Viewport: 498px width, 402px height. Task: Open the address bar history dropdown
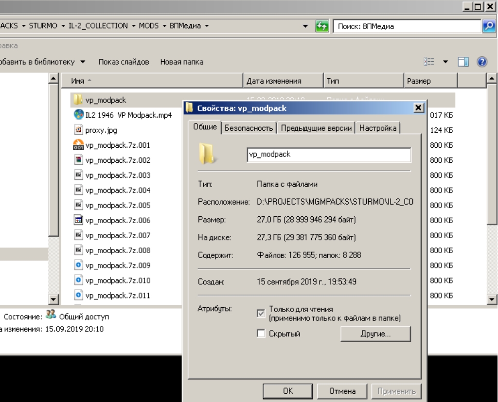click(305, 26)
